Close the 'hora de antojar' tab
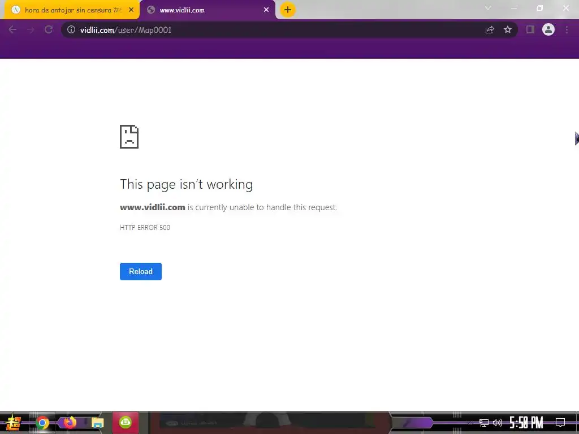 [131, 10]
